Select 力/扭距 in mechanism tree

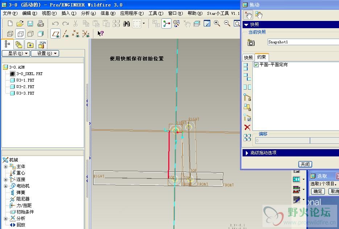point(24,205)
